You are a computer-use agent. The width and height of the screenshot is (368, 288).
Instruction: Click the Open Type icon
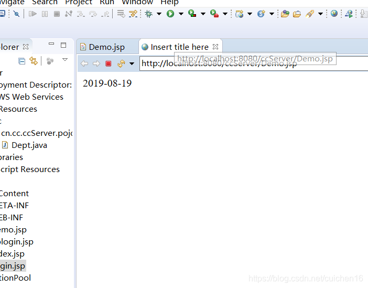(285, 14)
